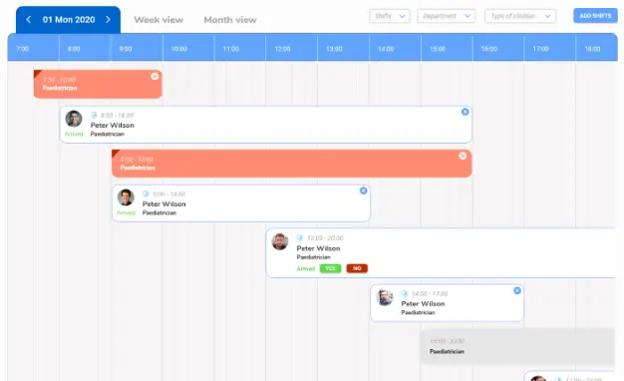The width and height of the screenshot is (624, 381).
Task: Remove Peter Wilson's 14:00 - 17:00 shift
Action: pyautogui.click(x=517, y=290)
